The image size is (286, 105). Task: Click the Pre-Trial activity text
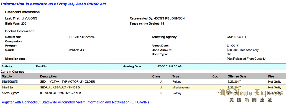(42, 66)
